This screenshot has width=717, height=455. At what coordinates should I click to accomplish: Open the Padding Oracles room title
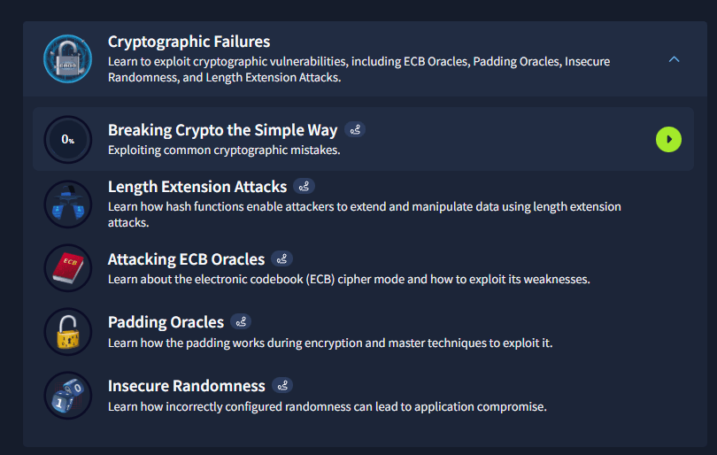166,321
